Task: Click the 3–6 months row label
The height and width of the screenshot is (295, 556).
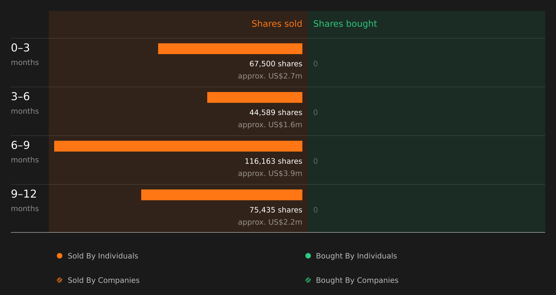Action: (x=25, y=103)
